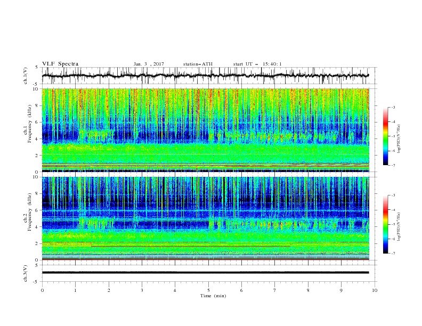
Task: Click '-7' on the ch.1 color bar
Action: pos(393,165)
